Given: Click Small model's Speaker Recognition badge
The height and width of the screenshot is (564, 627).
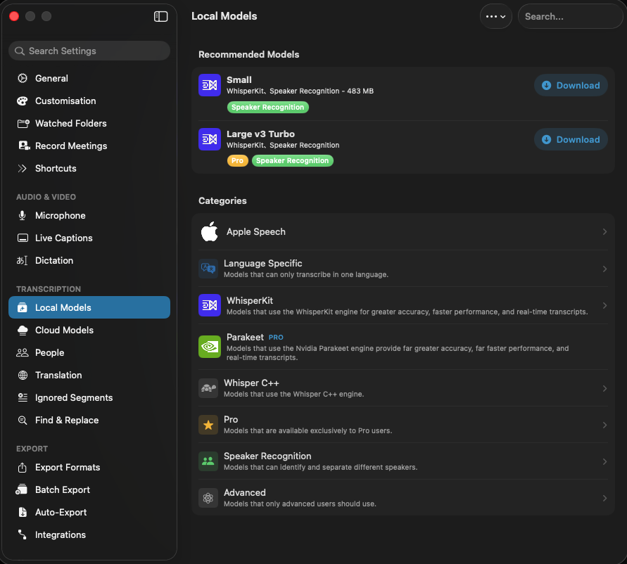Looking at the screenshot, I should [x=268, y=107].
